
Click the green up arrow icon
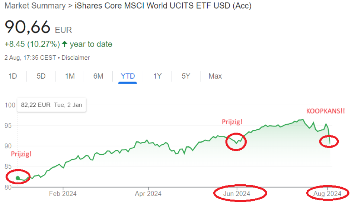pyautogui.click(x=64, y=44)
